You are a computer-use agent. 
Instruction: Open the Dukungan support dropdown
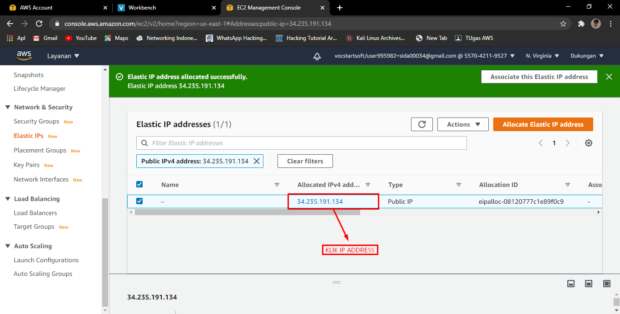click(587, 56)
